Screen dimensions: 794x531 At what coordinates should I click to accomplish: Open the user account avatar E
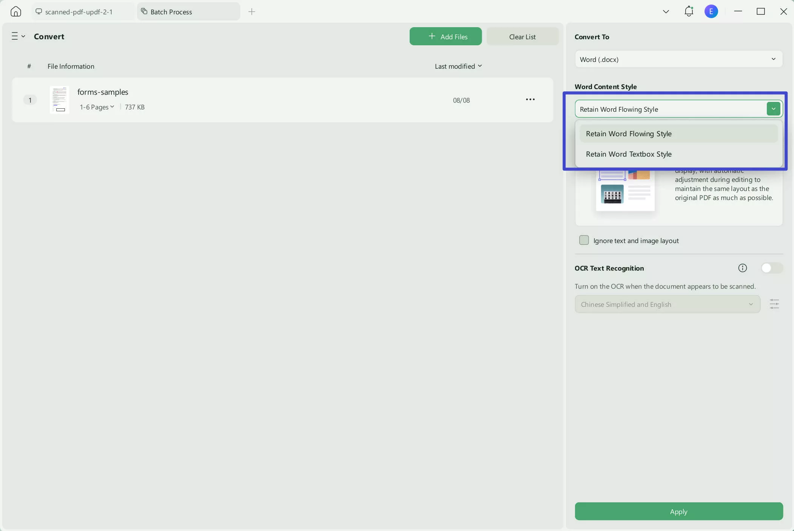(x=711, y=11)
